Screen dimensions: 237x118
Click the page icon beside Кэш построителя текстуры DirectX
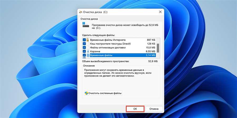[x=88, y=44]
